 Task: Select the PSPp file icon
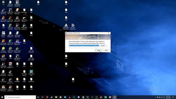(24, 80)
